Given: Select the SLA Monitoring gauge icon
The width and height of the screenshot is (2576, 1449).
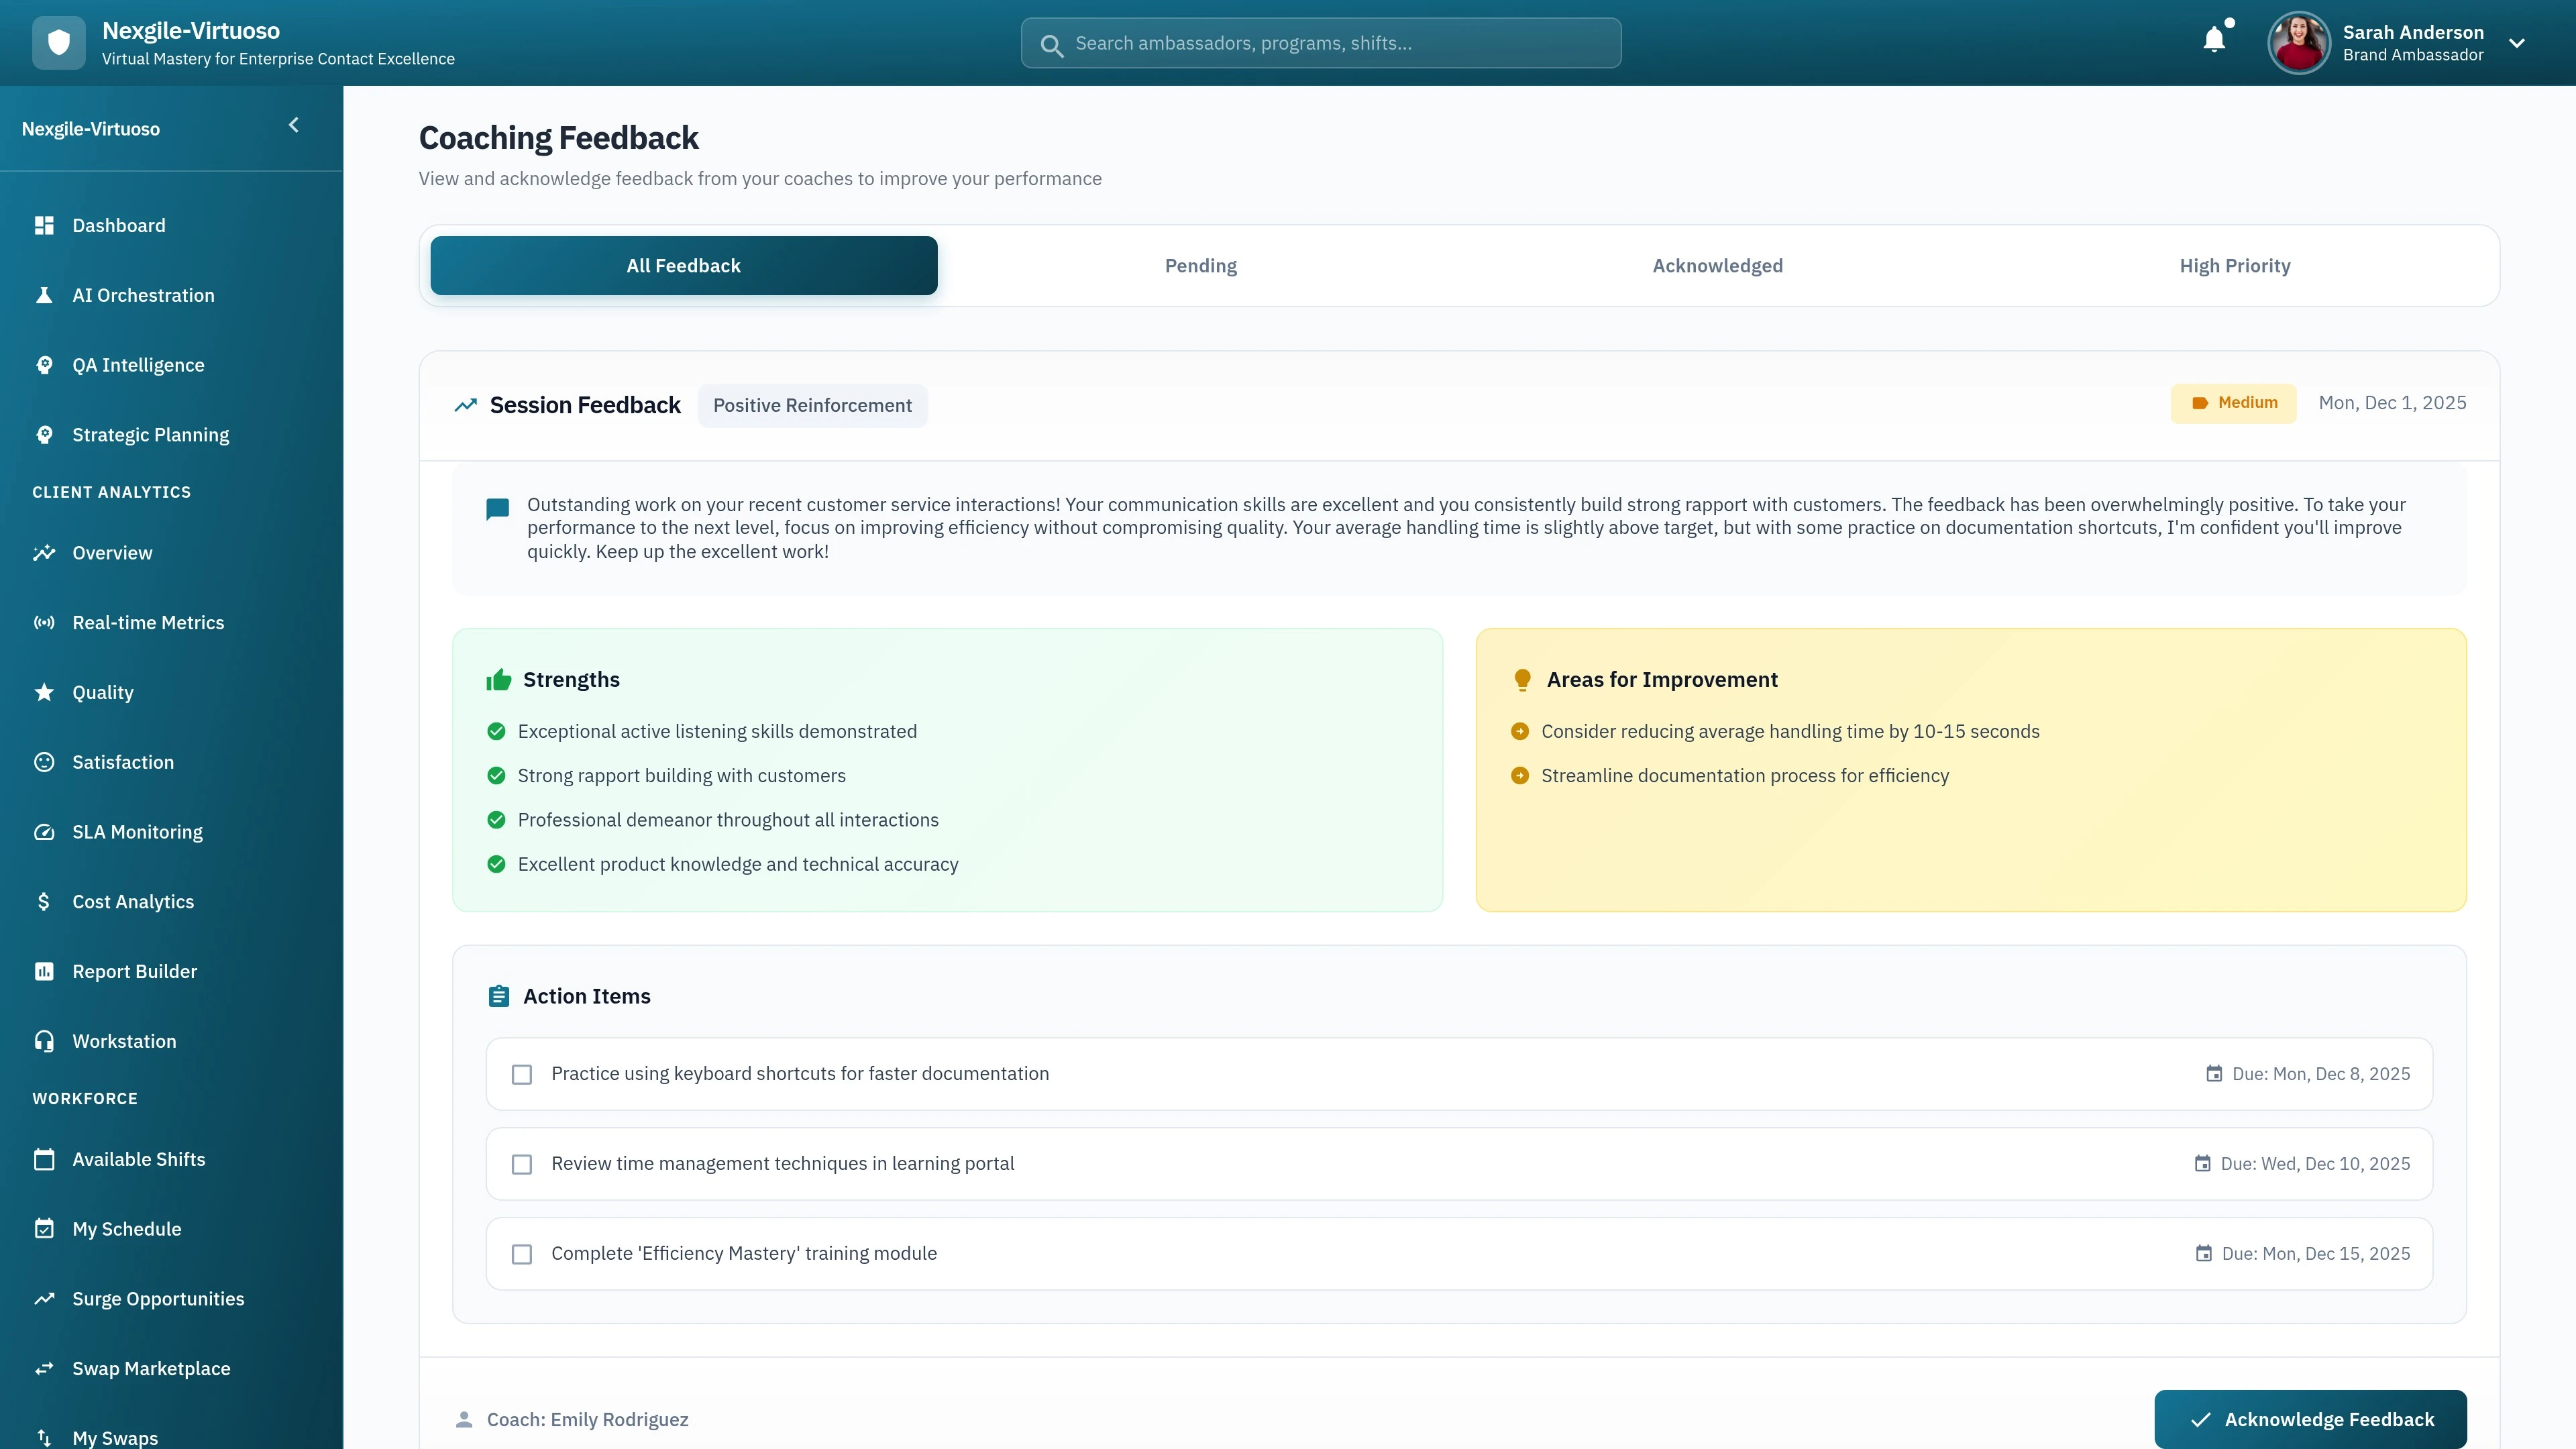Looking at the screenshot, I should 44,831.
